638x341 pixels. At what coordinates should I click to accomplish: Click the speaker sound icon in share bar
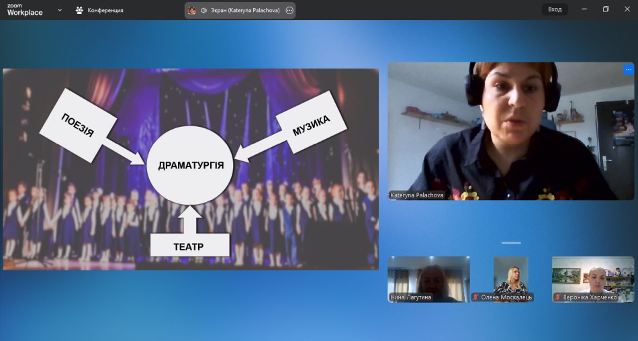(203, 10)
